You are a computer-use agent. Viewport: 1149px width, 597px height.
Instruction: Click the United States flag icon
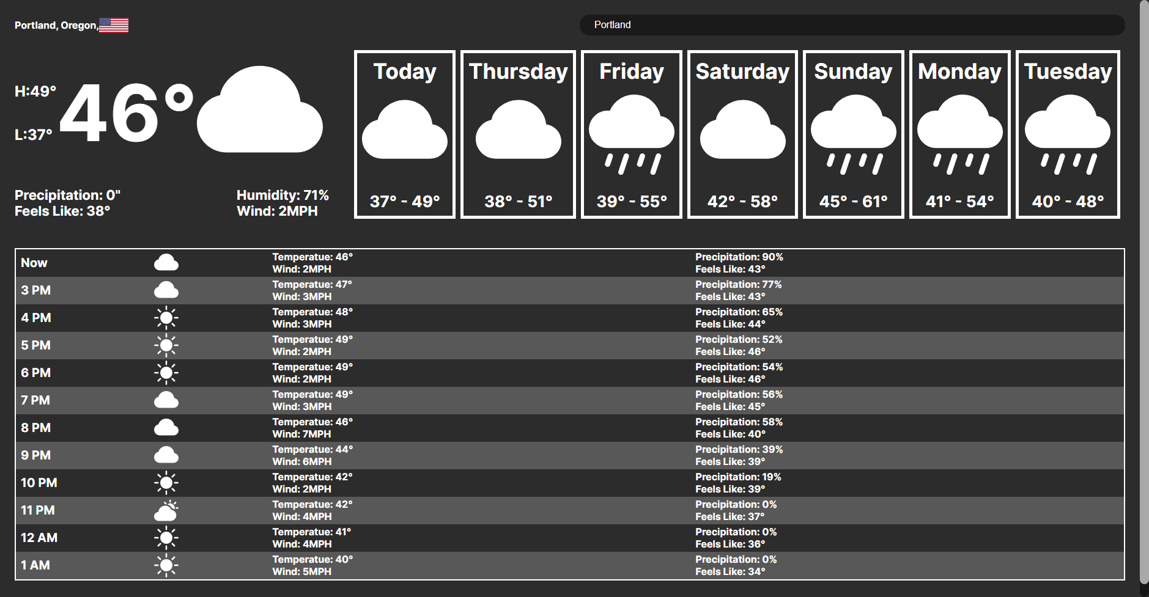(x=114, y=25)
